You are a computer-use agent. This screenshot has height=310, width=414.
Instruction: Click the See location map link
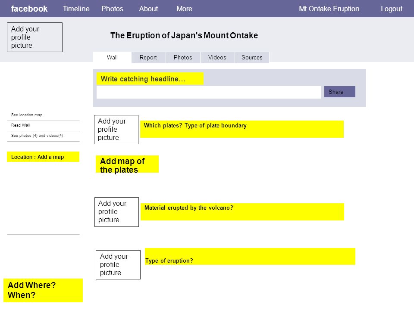[x=27, y=115]
